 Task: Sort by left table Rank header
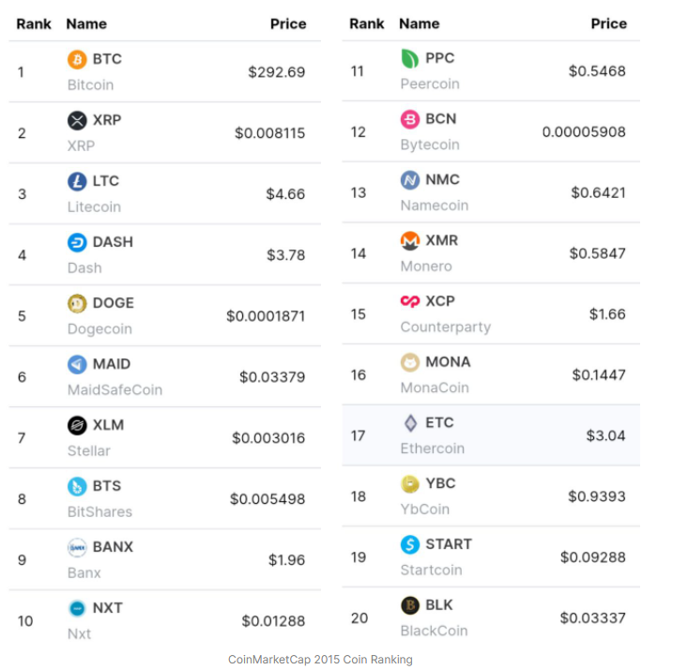[x=34, y=23]
